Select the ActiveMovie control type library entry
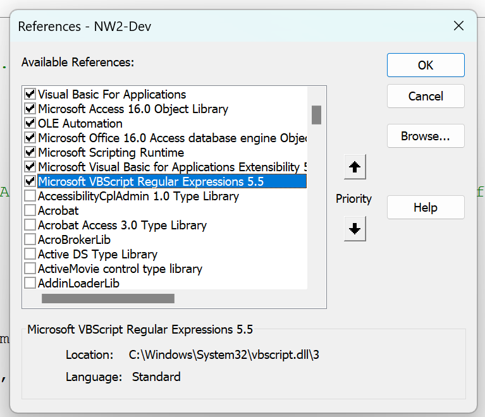 tap(120, 269)
